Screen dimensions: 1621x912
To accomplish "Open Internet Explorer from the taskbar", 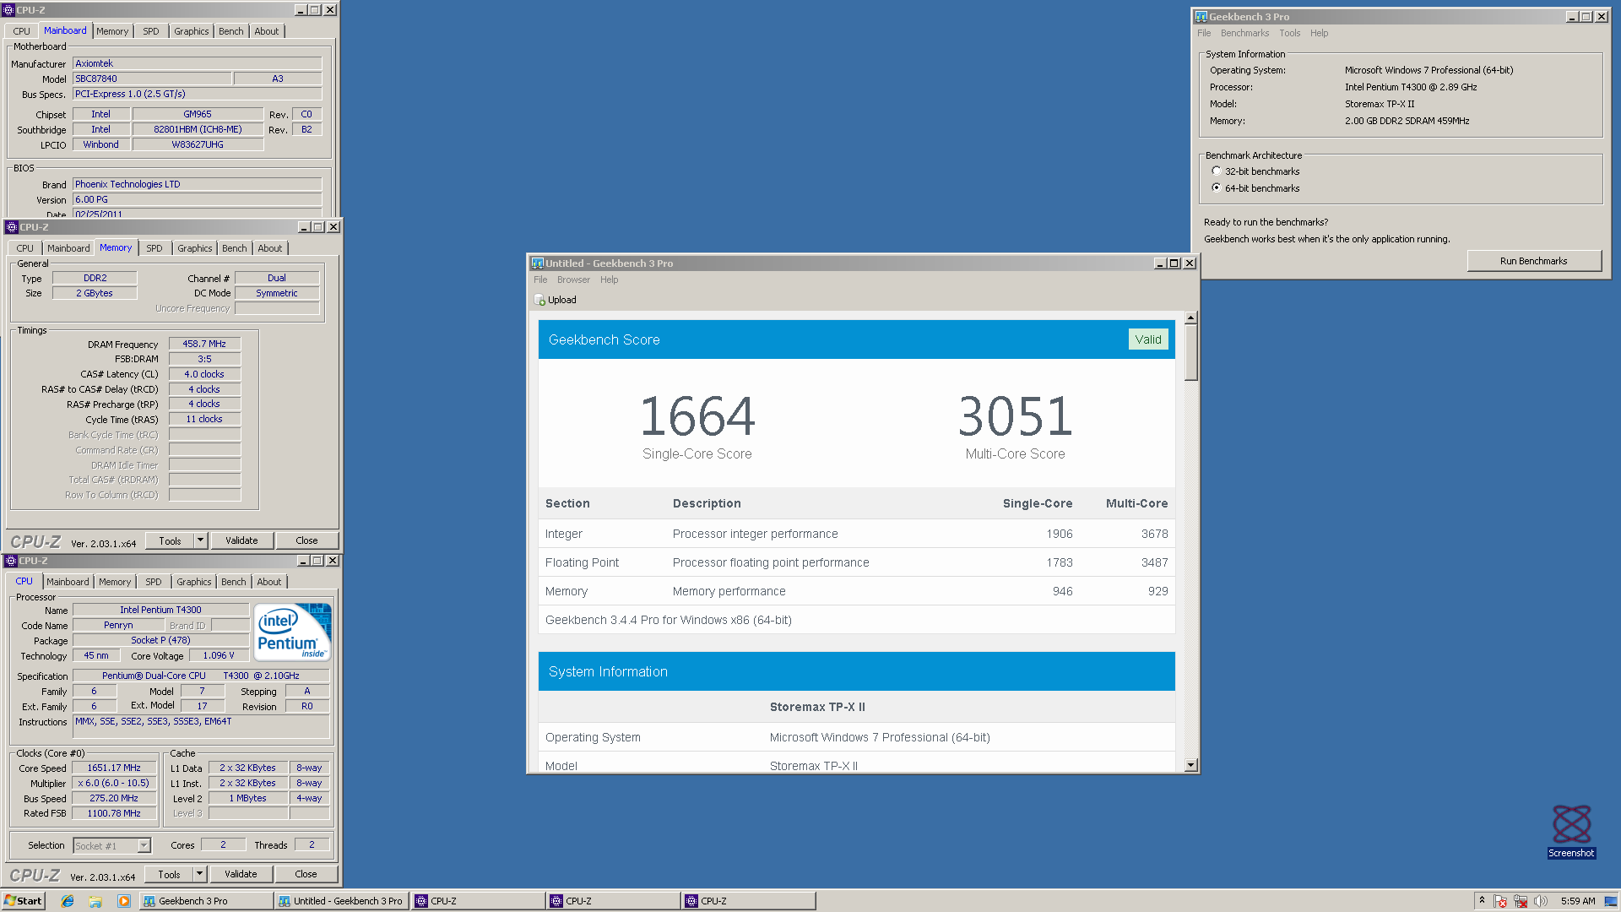I will 68,901.
